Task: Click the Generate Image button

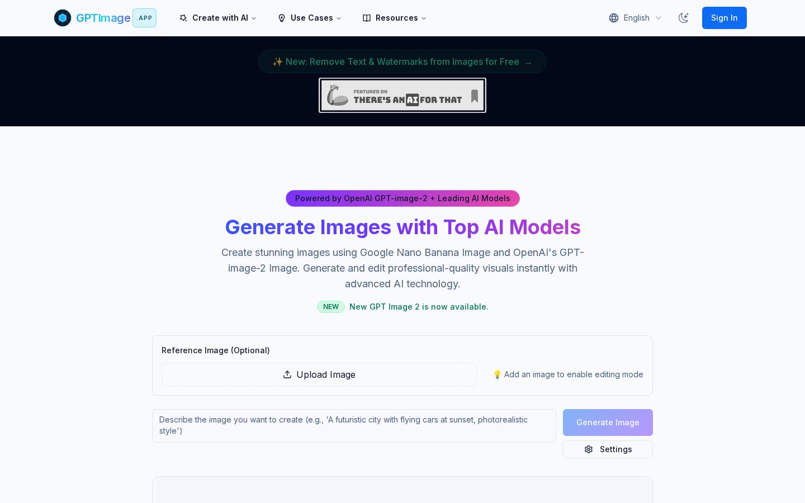Action: point(608,423)
